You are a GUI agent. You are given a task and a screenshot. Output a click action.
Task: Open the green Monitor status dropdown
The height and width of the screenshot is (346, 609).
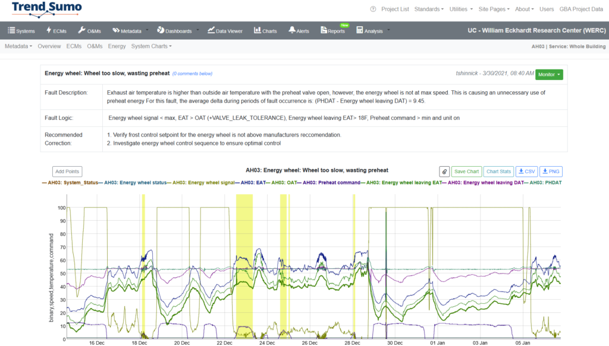(x=549, y=74)
